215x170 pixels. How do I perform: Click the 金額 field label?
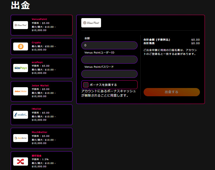(x=87, y=38)
